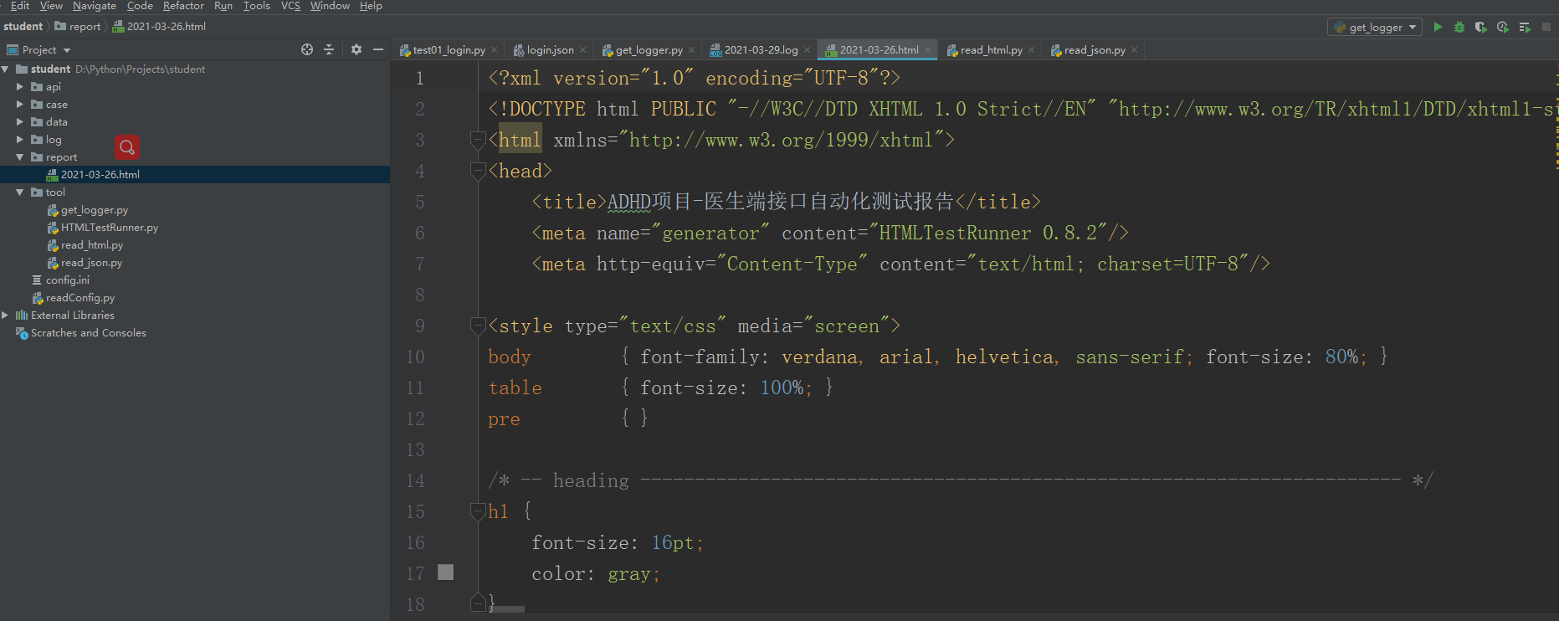The height and width of the screenshot is (621, 1559).
Task: Collapse all in Project panel
Action: (329, 49)
